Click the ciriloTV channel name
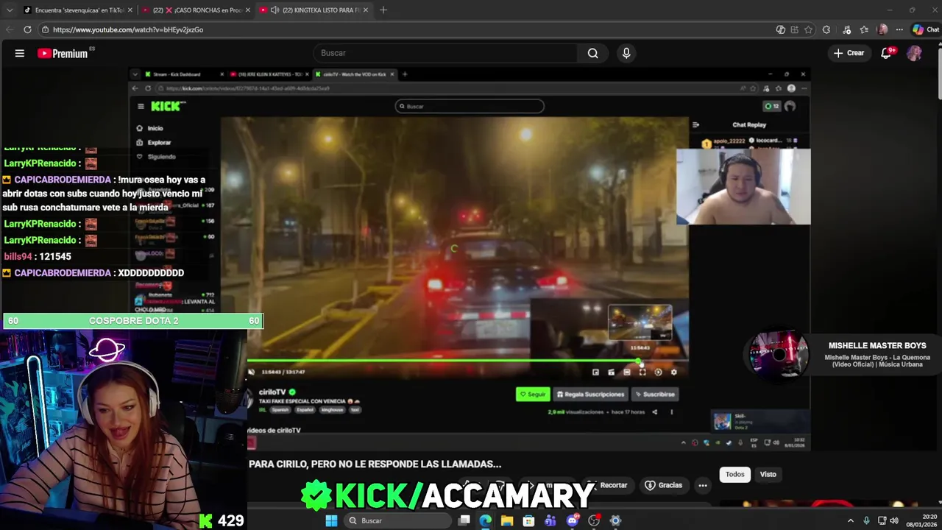The width and height of the screenshot is (942, 530). (x=272, y=392)
